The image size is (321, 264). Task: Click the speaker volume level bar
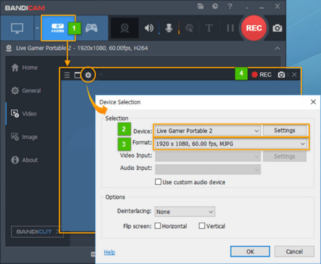(159, 28)
